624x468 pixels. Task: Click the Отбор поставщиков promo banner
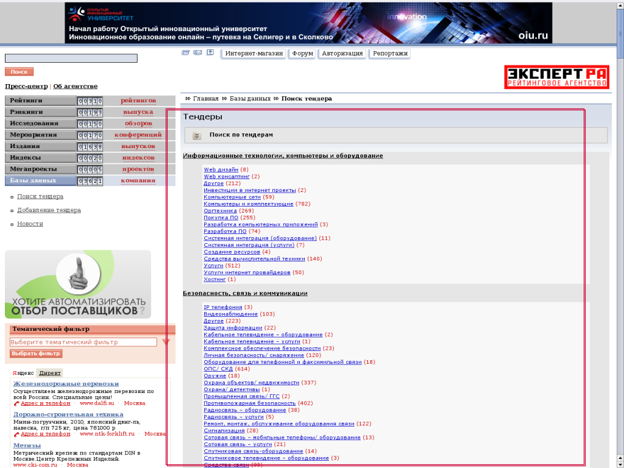[78, 284]
